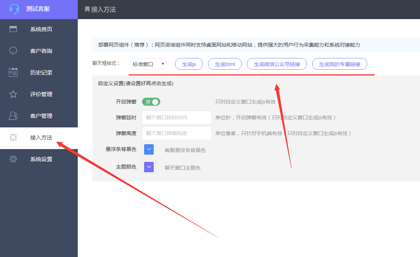This screenshot has height=257, width=420.
Task: Click the 客户管理 person icon
Action: [13, 116]
